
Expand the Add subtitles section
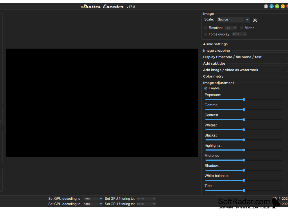click(x=214, y=63)
